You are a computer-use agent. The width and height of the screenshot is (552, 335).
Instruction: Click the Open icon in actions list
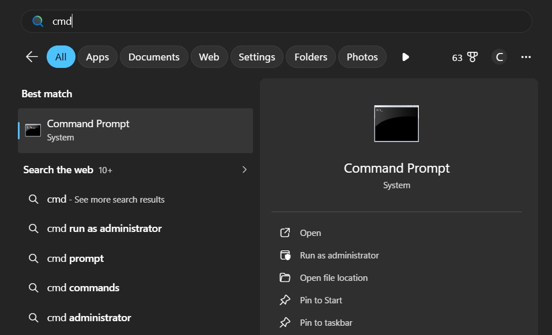coord(285,233)
